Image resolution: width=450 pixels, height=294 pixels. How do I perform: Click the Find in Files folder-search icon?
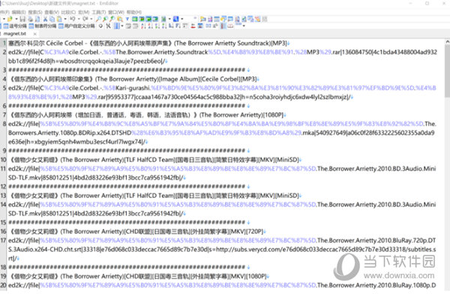click(120, 19)
